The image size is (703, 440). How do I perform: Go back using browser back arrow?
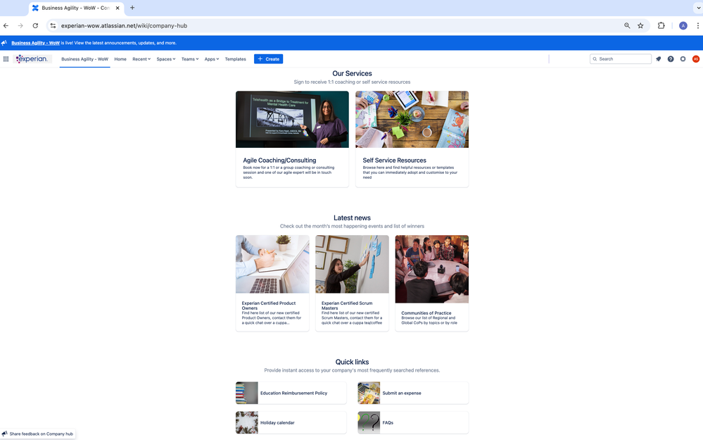(6, 25)
